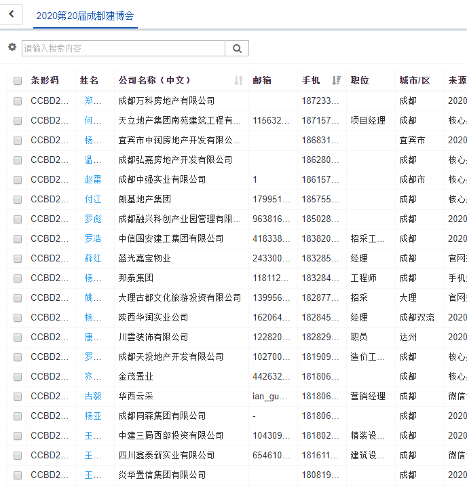
Task: Open 温... link for 成都弘嘉 row
Action: 93,160
